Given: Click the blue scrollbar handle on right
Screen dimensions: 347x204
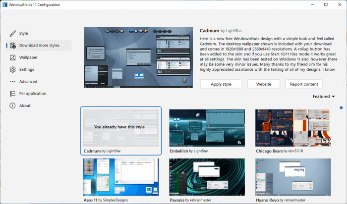Looking at the screenshot, I should 341,107.
